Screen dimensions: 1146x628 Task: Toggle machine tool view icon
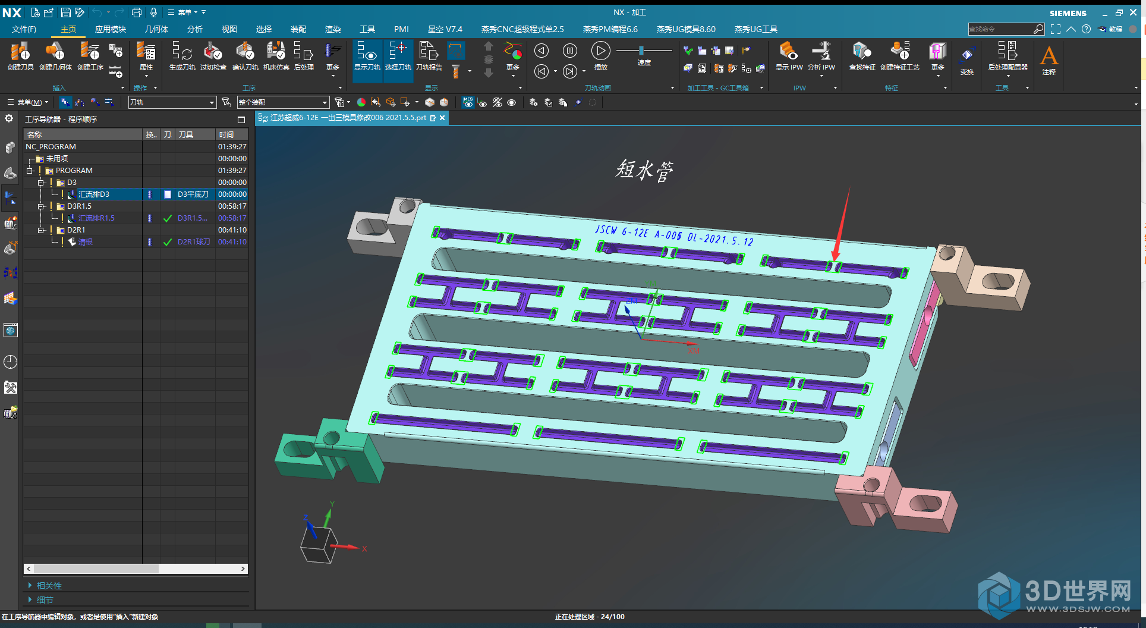tap(80, 102)
